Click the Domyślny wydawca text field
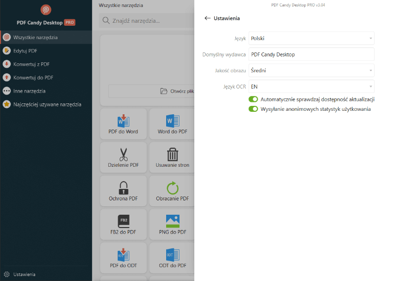Viewport: 402px width, 281px height. (x=312, y=54)
